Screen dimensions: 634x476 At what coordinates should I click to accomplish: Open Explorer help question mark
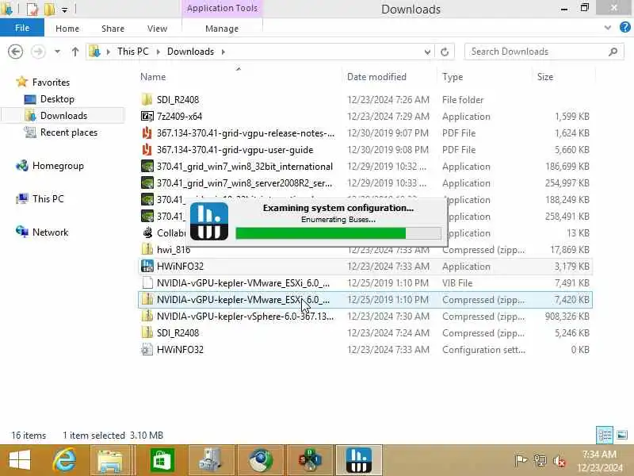(x=624, y=28)
